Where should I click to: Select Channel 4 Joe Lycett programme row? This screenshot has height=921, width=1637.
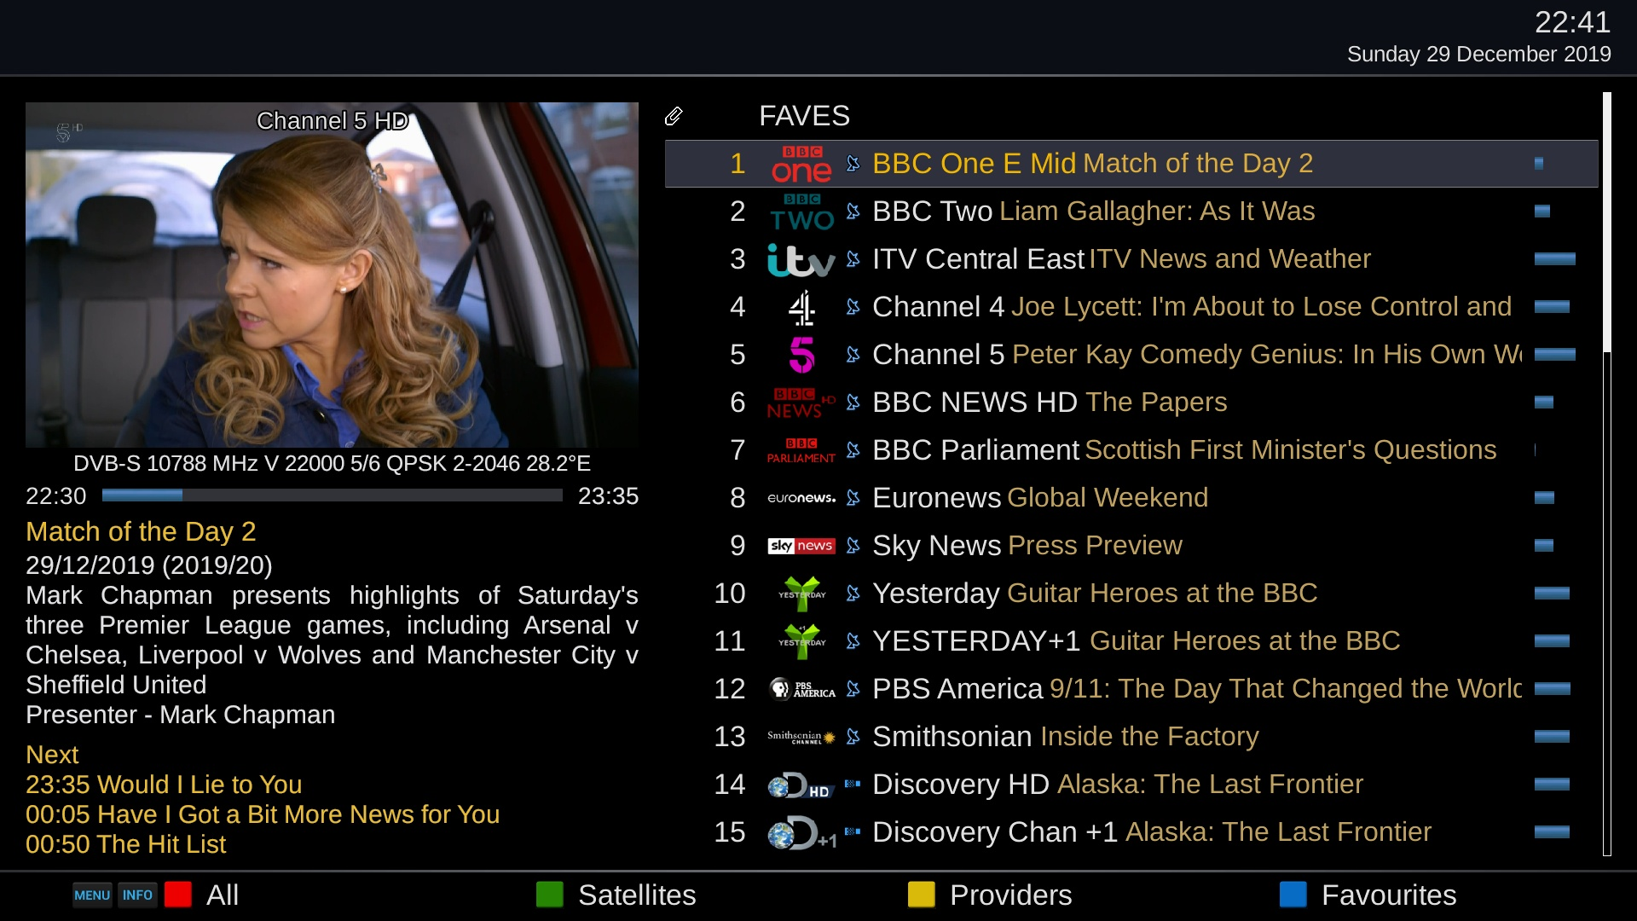1131,307
